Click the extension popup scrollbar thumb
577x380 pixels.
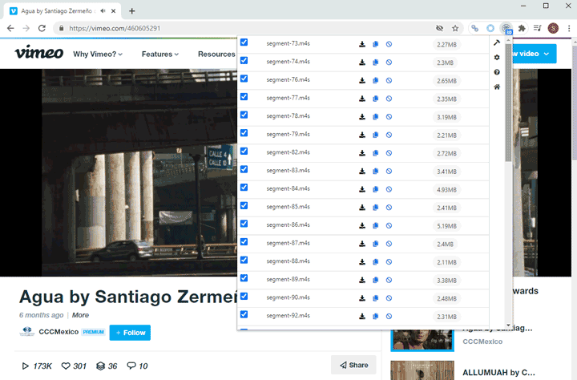[x=508, y=103]
